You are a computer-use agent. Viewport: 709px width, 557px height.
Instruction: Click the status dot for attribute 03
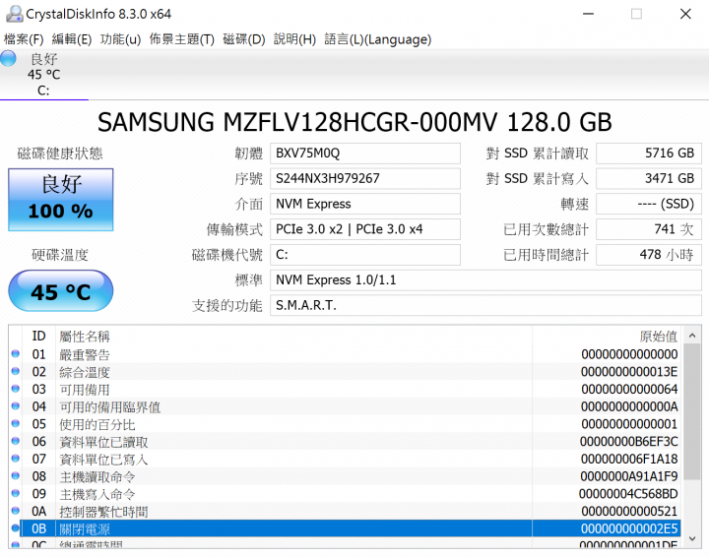(x=16, y=389)
